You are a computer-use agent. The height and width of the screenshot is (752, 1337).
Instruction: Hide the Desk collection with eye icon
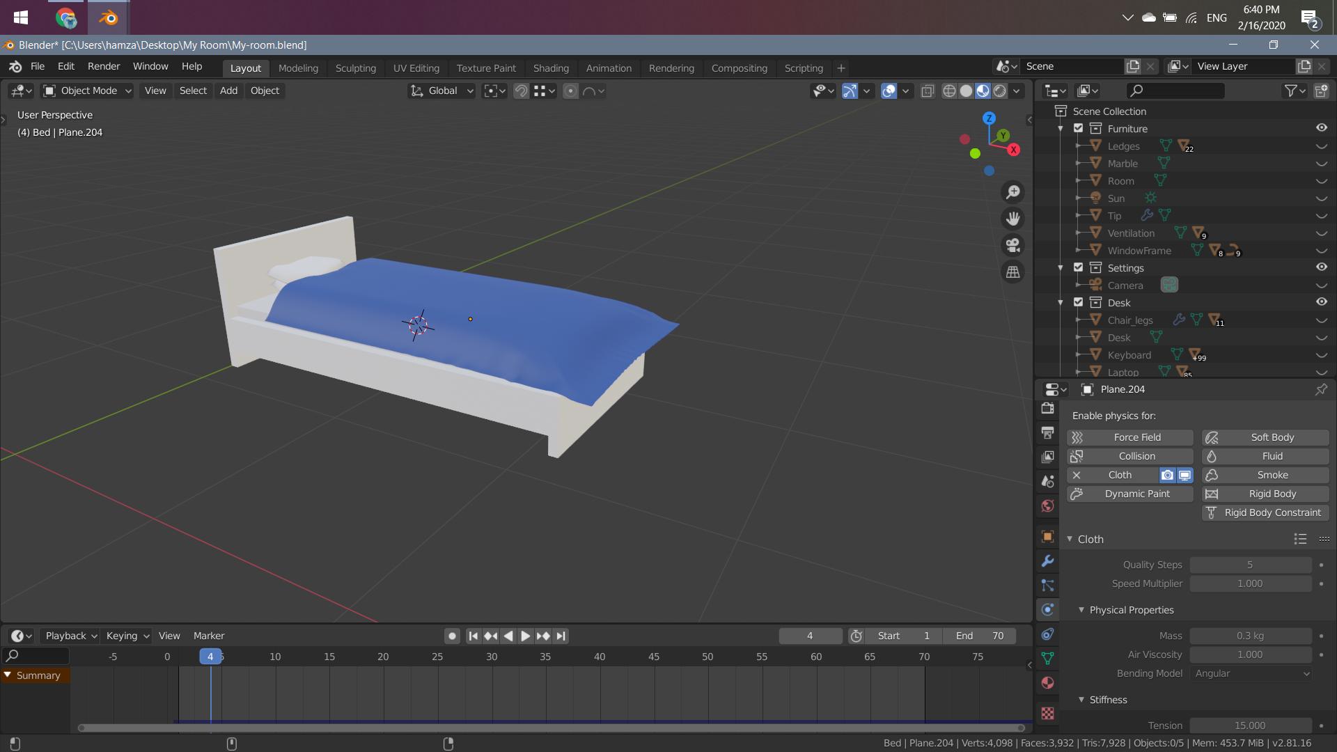1321,302
